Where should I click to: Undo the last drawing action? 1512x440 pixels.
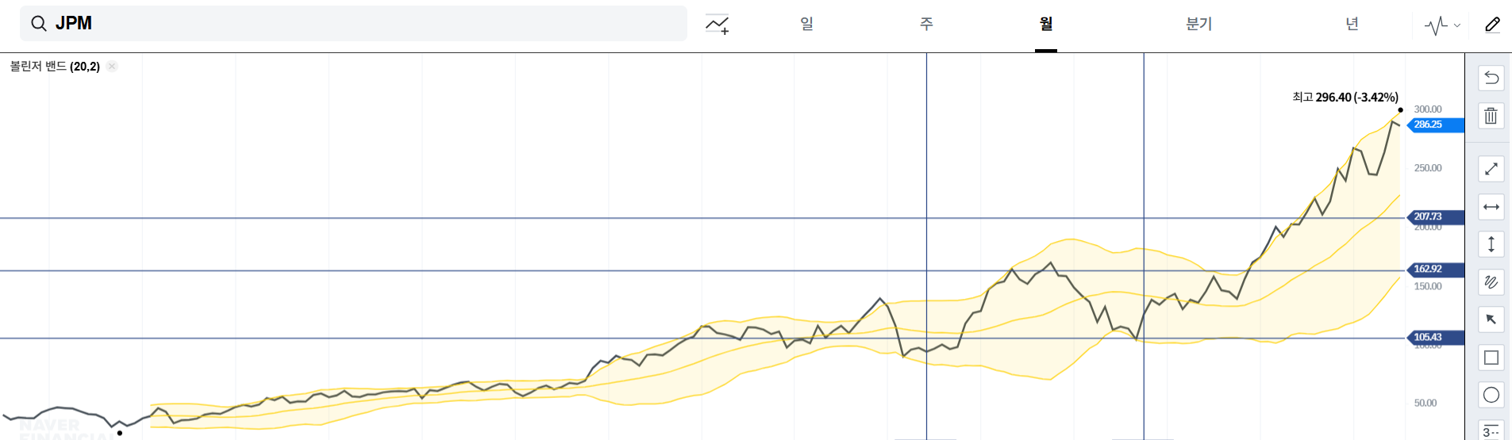(1491, 78)
